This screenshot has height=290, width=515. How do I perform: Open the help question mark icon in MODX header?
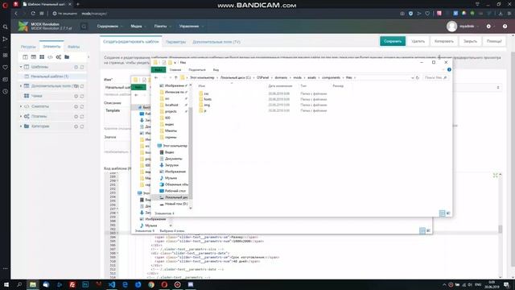[505, 27]
